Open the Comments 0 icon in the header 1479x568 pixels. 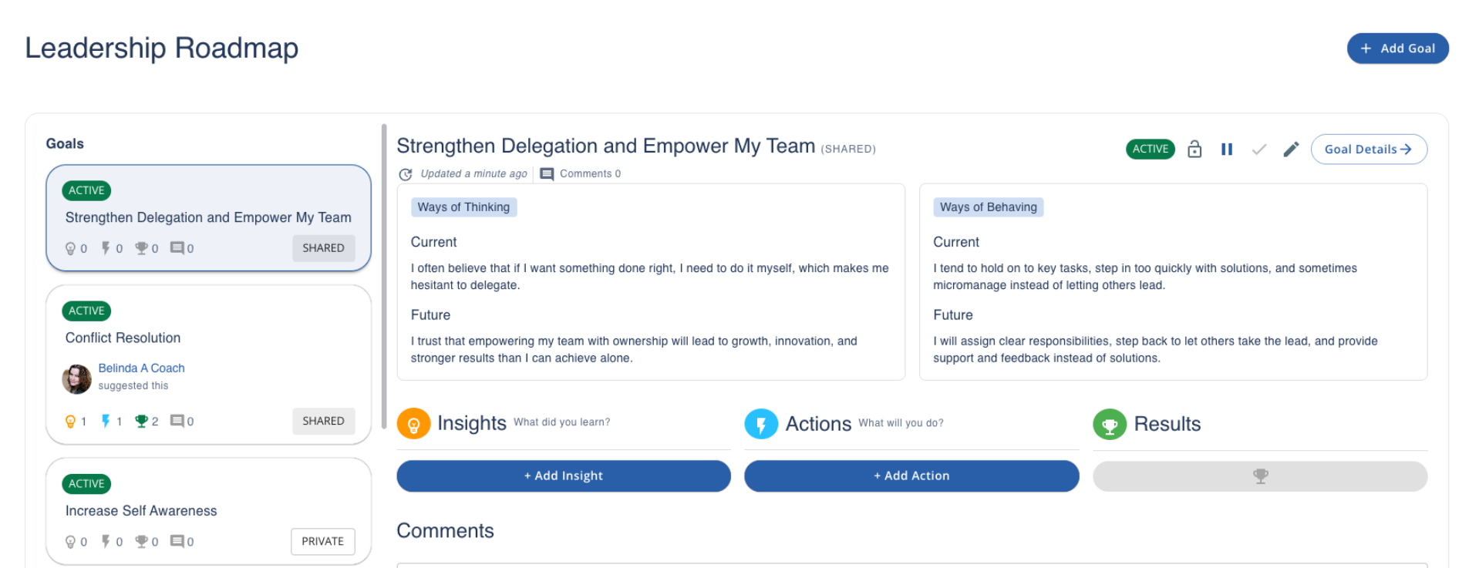point(547,173)
